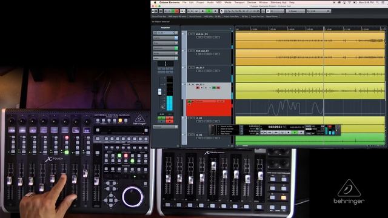Screen dimensions: 388x218
Task: Toggle Cycle on floating transport panel
Action: pyautogui.click(x=283, y=133)
